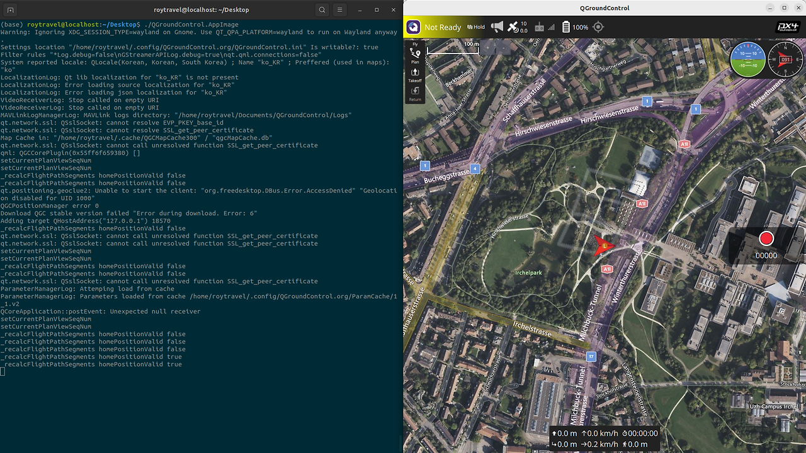Click the A1l highway shield near Winterthurerstrasse

[x=607, y=269]
